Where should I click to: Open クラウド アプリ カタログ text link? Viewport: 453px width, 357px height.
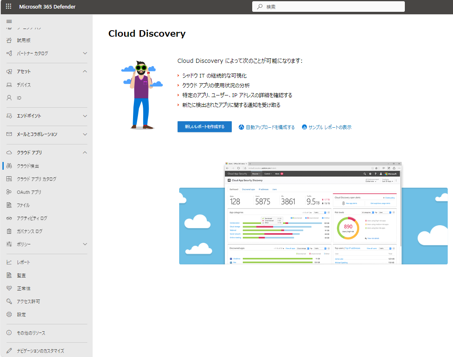click(36, 179)
